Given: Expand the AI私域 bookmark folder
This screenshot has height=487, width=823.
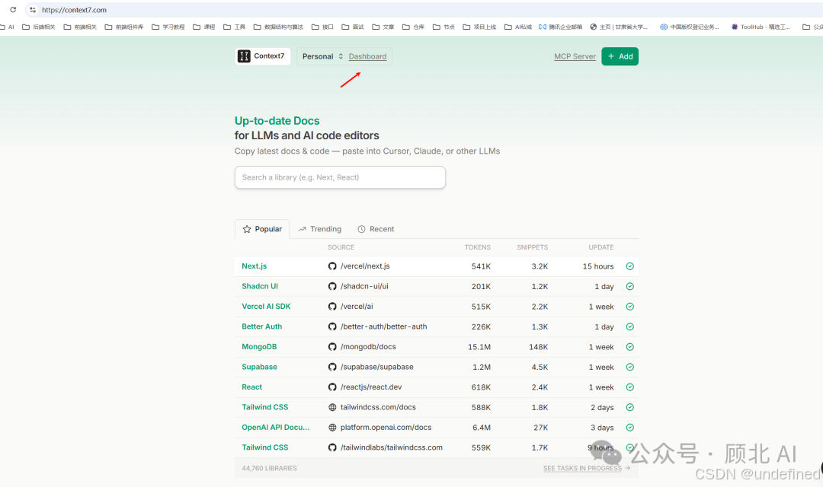Looking at the screenshot, I should pyautogui.click(x=518, y=27).
